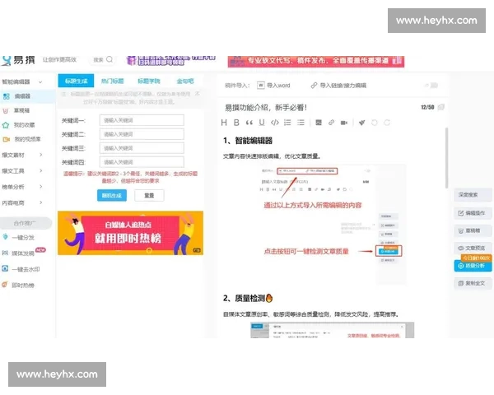The image size is (494, 395).
Task: Click 导入链接/接力编辑 import option
Action: coord(338,86)
